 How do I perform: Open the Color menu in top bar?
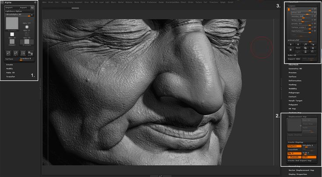click(57, 2)
